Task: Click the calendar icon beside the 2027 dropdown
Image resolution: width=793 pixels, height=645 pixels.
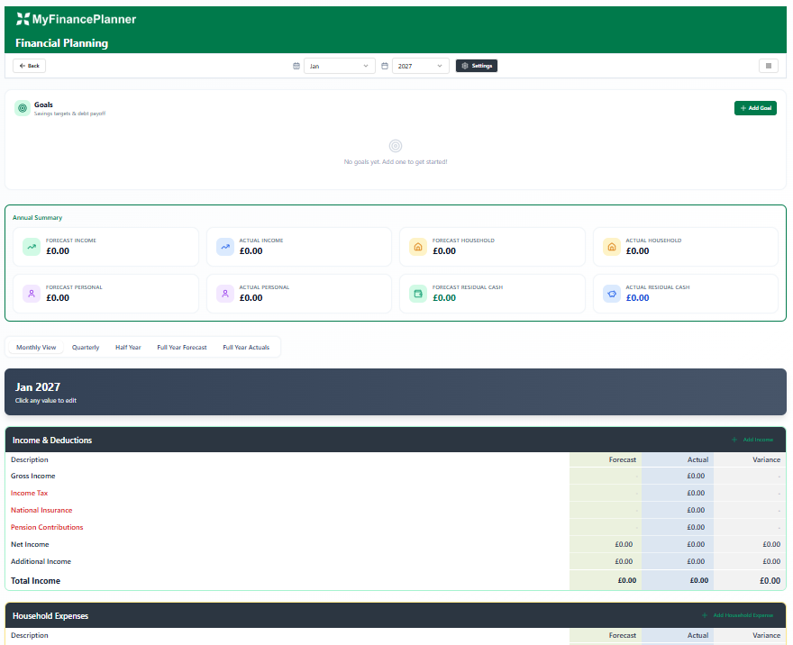Action: pos(385,66)
